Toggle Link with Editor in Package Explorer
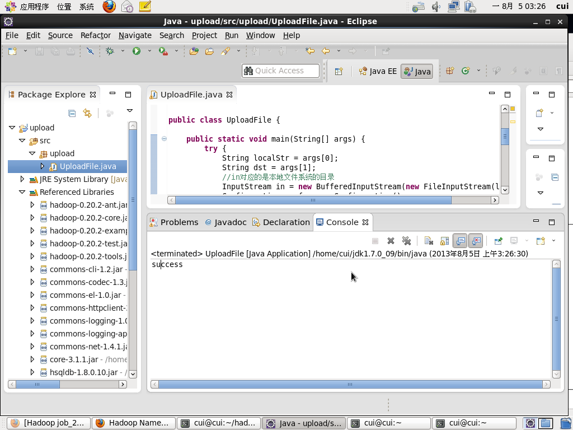 87,113
